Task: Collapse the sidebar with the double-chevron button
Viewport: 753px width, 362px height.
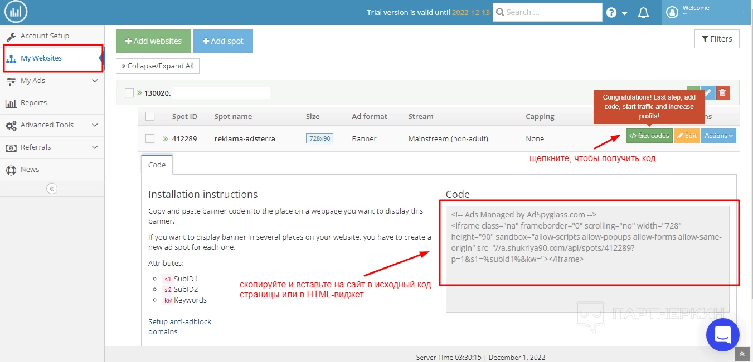Action: [52, 189]
